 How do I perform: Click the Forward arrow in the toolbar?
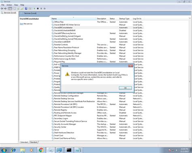tap(5, 8)
